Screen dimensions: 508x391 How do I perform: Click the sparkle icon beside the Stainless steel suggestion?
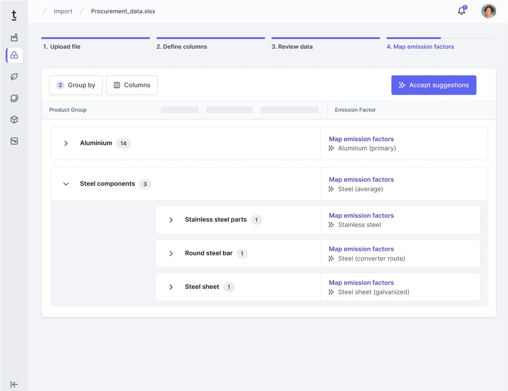331,225
